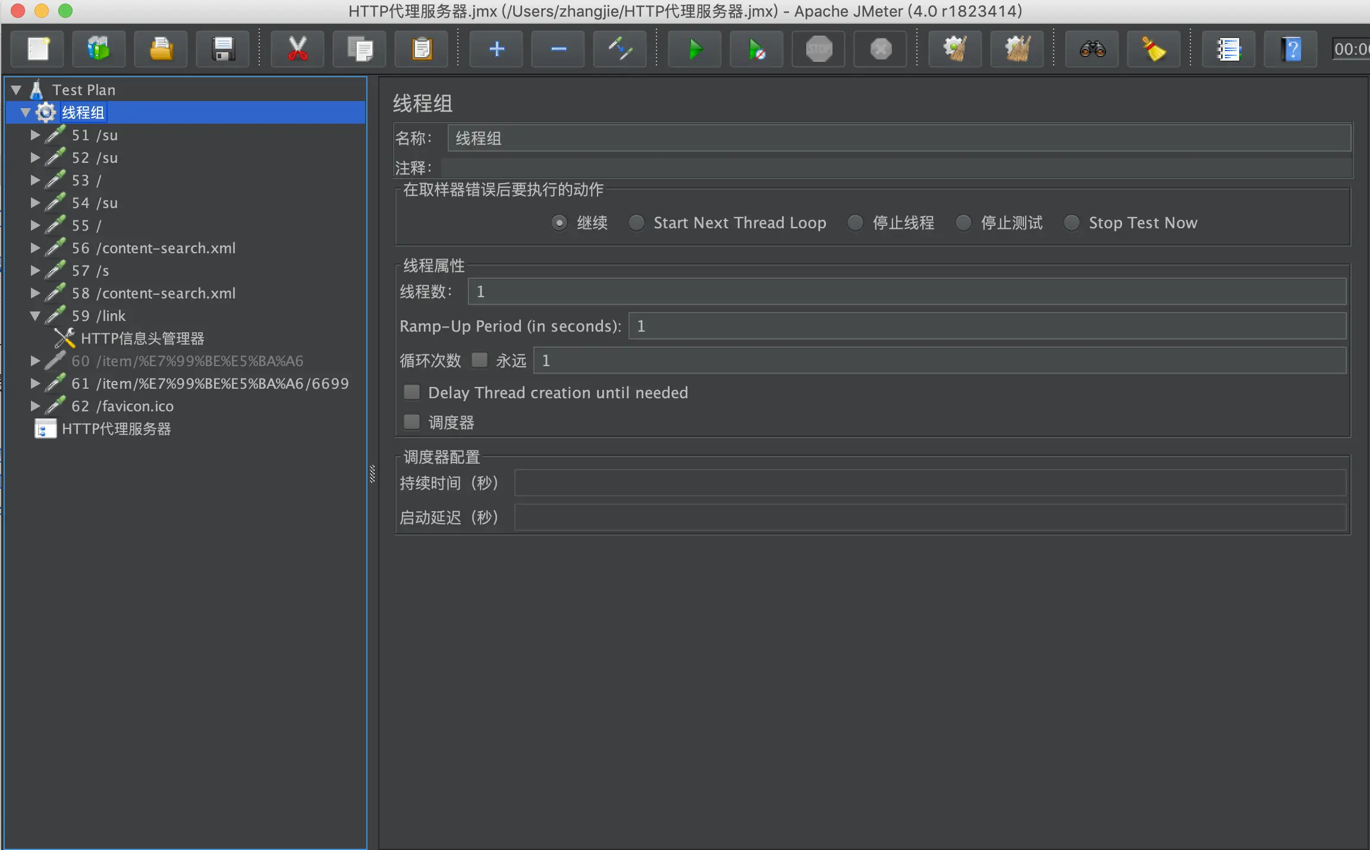Tick the 永远 forever loop checkbox
This screenshot has width=1370, height=850.
tap(479, 360)
